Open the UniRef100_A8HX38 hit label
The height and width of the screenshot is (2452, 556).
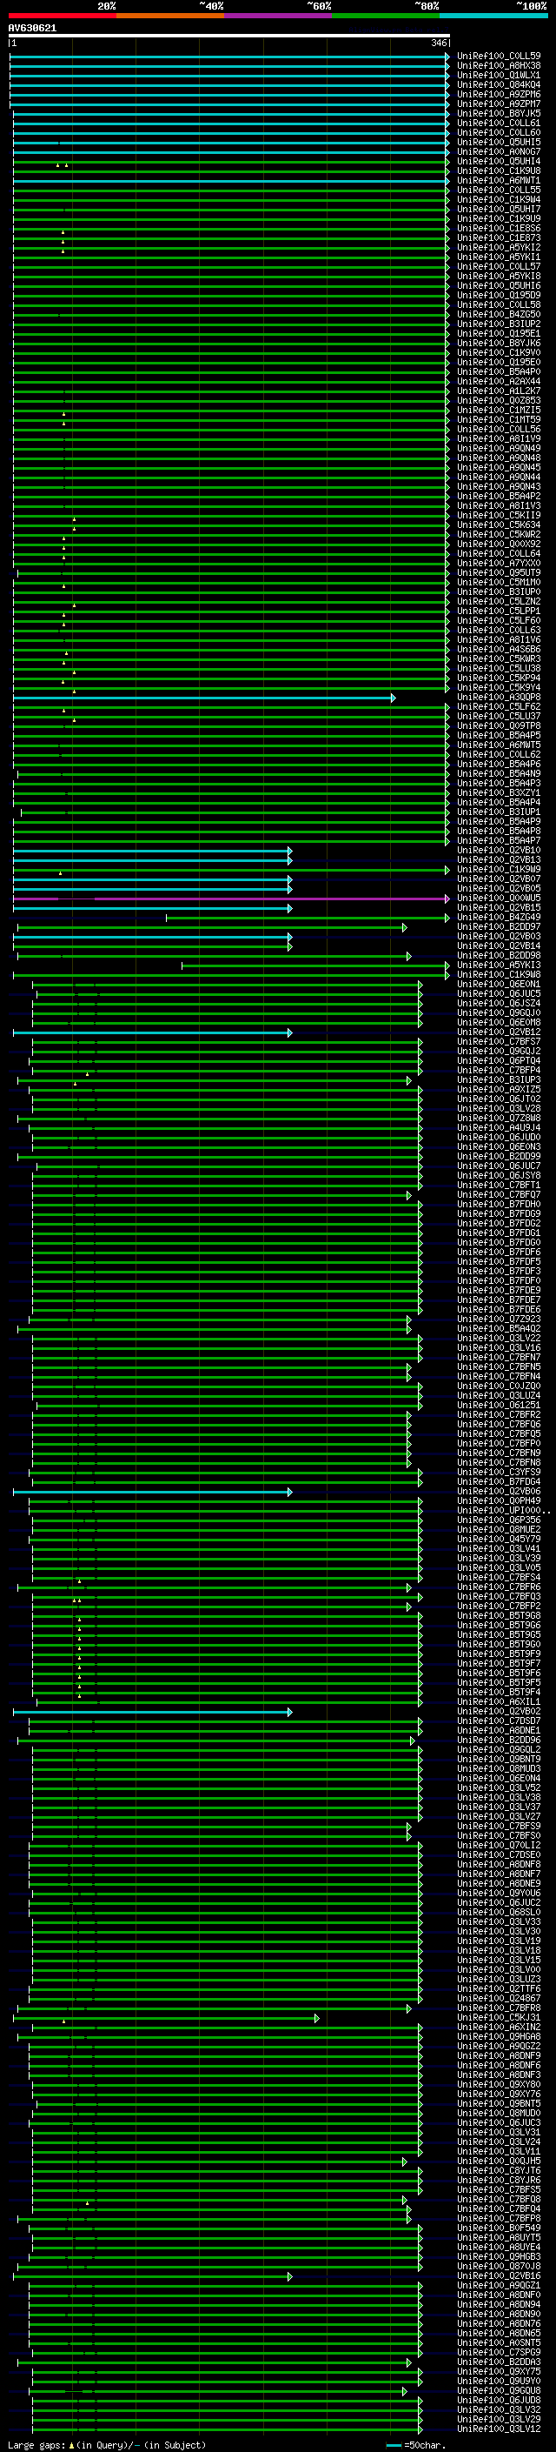498,67
